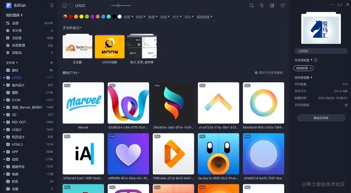Filter by the yellow color swatch
The width and height of the screenshot is (351, 193).
tap(81, 17)
